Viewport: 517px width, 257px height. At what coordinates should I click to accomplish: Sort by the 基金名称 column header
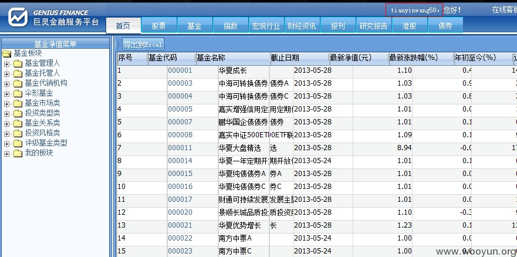point(233,58)
